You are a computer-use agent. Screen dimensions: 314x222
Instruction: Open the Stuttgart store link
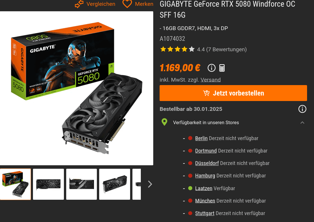pyautogui.click(x=205, y=213)
